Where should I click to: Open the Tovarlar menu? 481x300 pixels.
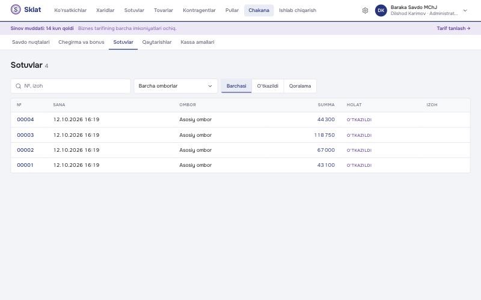click(164, 10)
